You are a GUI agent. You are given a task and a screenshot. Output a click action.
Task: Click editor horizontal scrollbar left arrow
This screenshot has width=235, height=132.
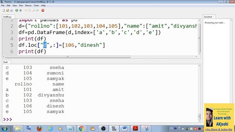click(x=4, y=57)
